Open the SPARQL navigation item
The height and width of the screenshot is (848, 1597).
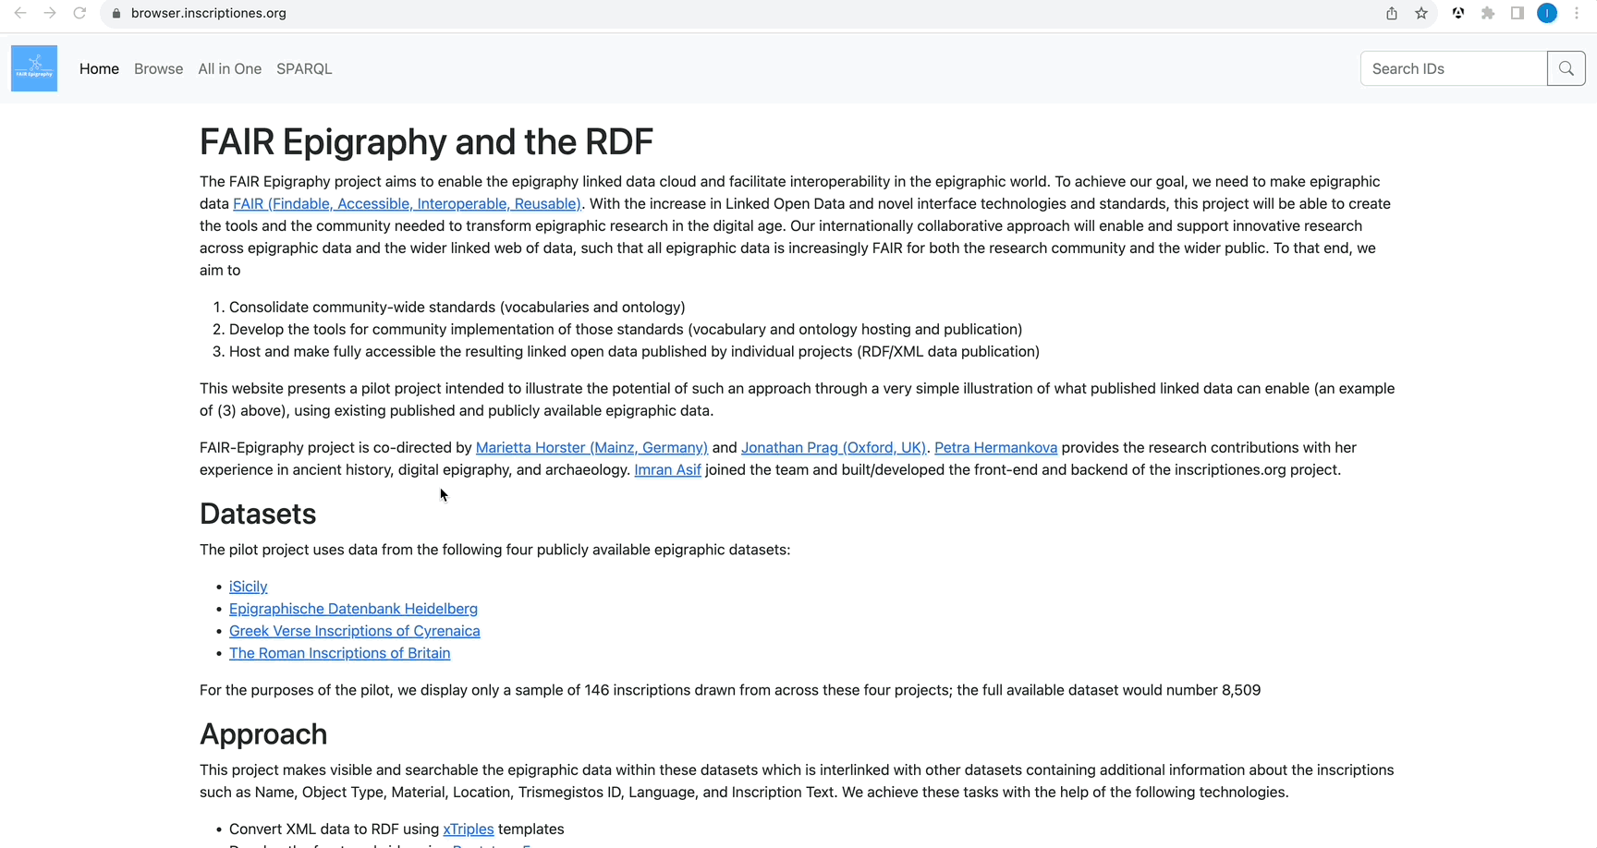click(304, 68)
